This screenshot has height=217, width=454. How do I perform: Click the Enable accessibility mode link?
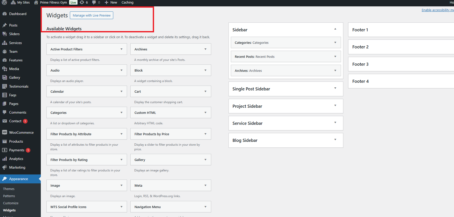coord(437,10)
